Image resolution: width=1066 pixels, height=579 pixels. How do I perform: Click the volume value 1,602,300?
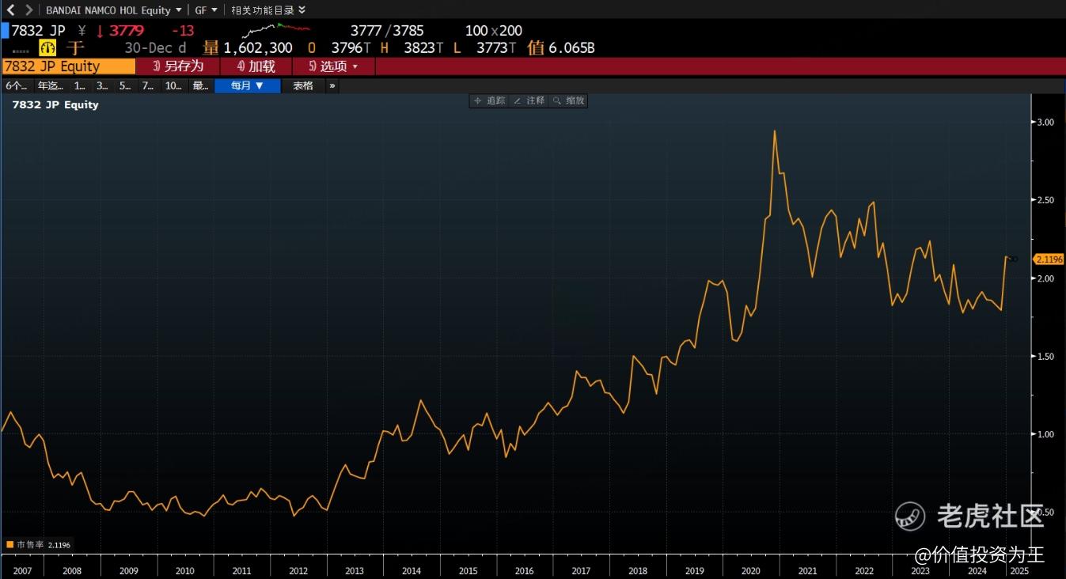258,48
